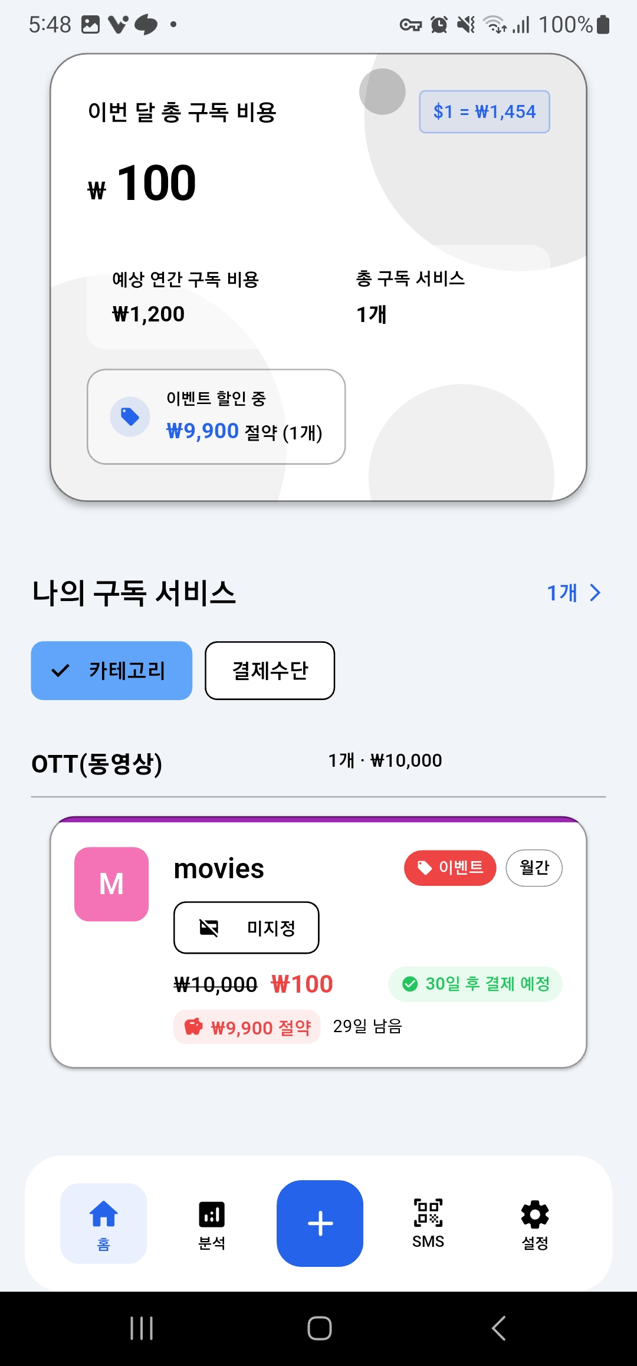Image resolution: width=637 pixels, height=1366 pixels.
Task: Tap the blue plus add button
Action: [320, 1223]
